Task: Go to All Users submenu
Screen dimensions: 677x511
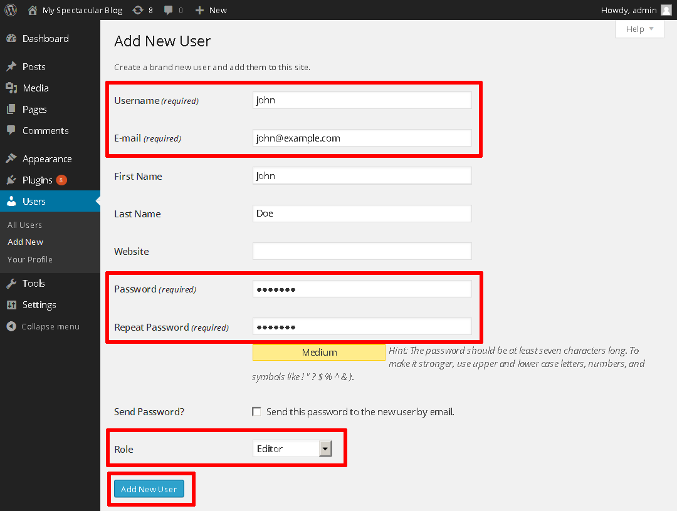Action: (x=25, y=225)
